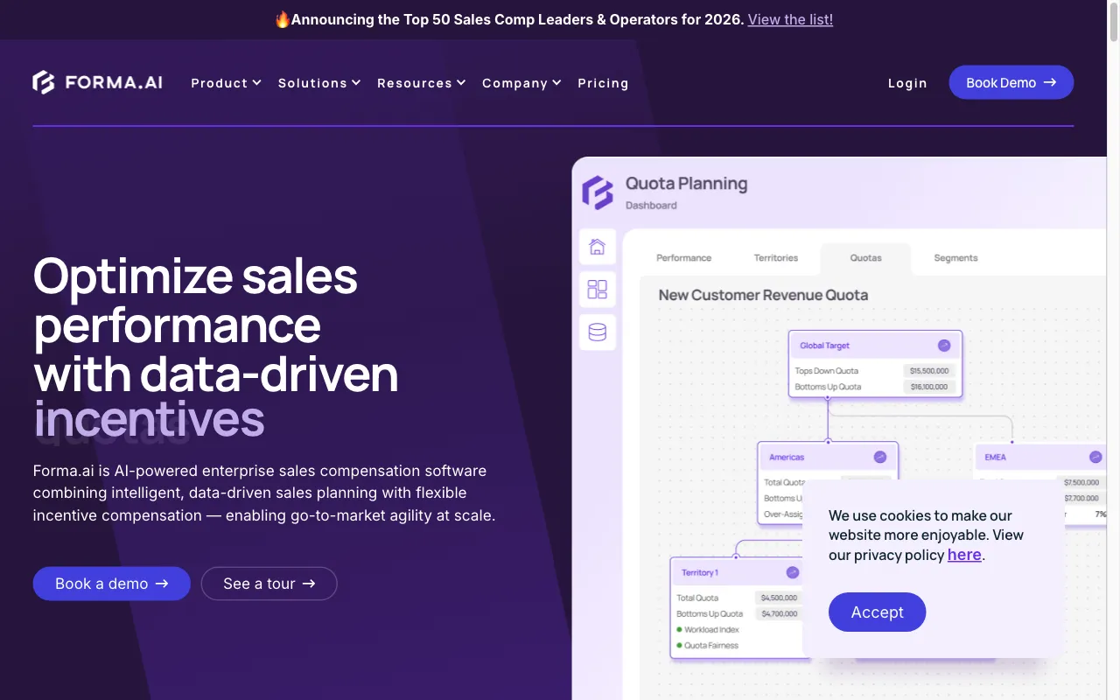Screen dimensions: 1120x700
Task: Click the 'Quota Fairness' row in Territory 1
Action: click(x=707, y=646)
